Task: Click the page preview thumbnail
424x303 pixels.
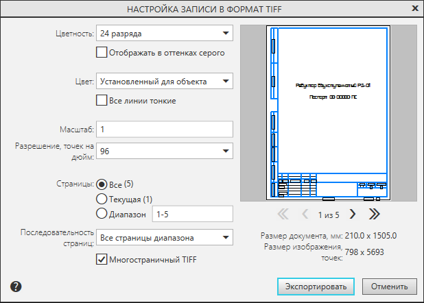Action: pos(329,112)
